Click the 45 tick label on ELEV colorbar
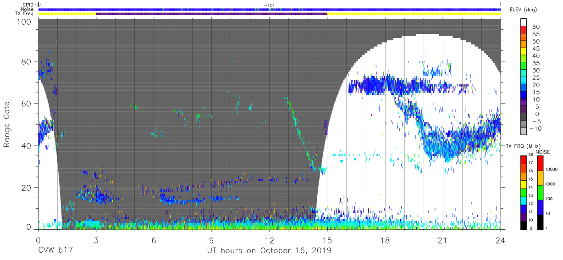Viewport: 563px width, 260px height. point(535,49)
